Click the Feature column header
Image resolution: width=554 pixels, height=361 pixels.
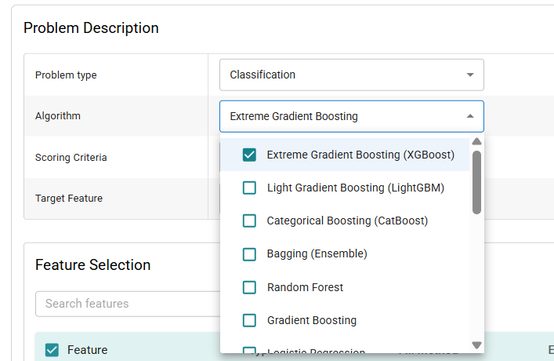point(87,350)
